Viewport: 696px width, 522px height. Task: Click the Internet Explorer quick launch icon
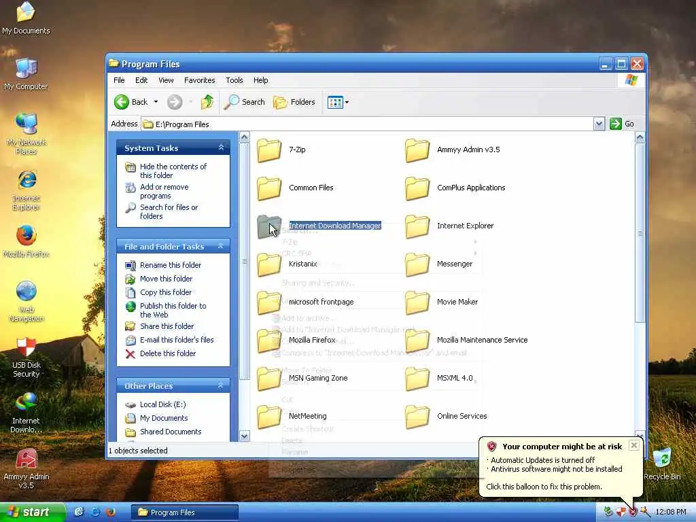(x=94, y=512)
